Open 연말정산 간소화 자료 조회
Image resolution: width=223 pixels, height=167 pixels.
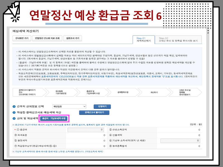pyautogui.click(x=47, y=38)
